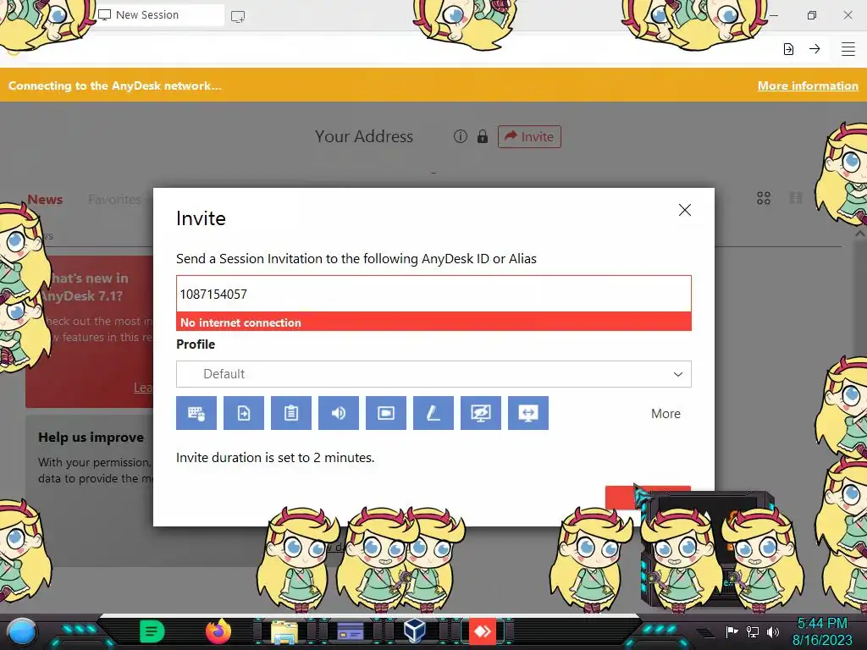The image size is (867, 650).
Task: Click the lock icon next to Your Address
Action: tap(482, 136)
